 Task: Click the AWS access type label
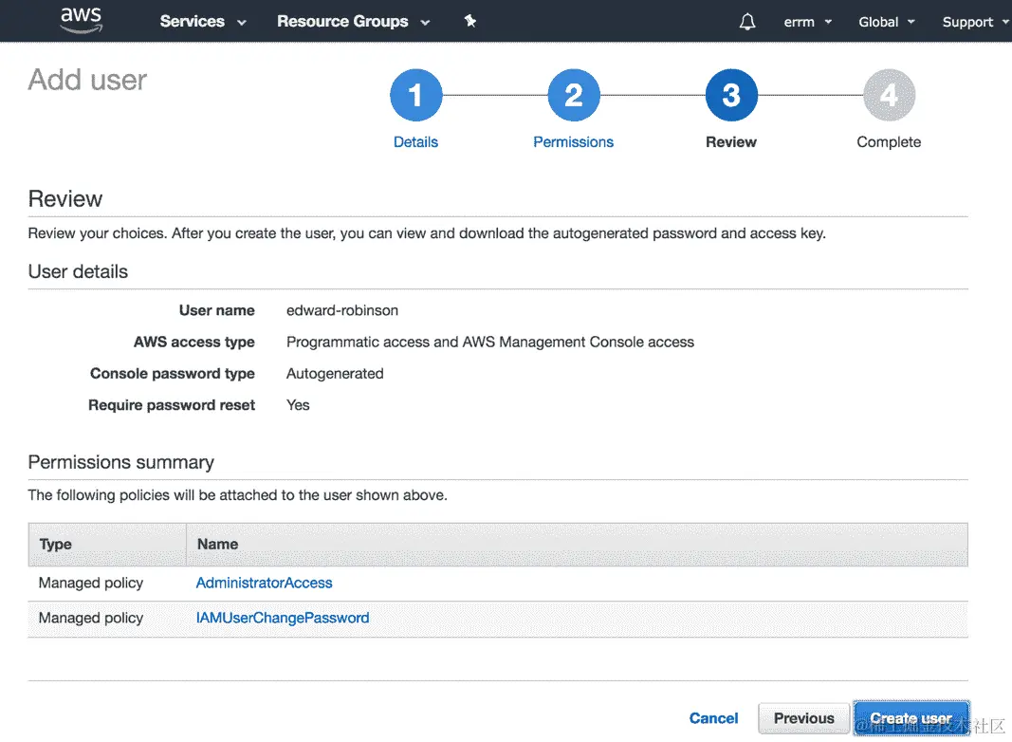pyautogui.click(x=194, y=343)
